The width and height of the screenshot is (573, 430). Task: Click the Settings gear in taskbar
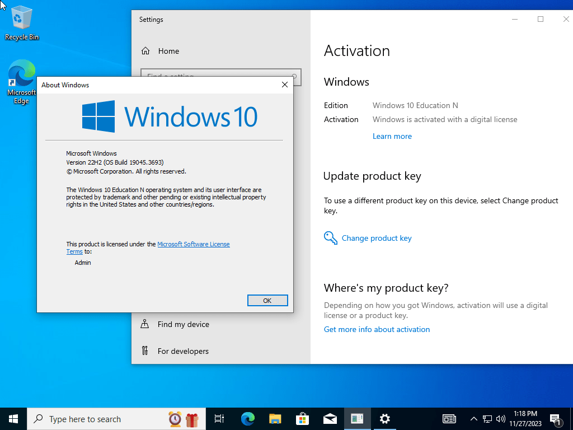(384, 419)
